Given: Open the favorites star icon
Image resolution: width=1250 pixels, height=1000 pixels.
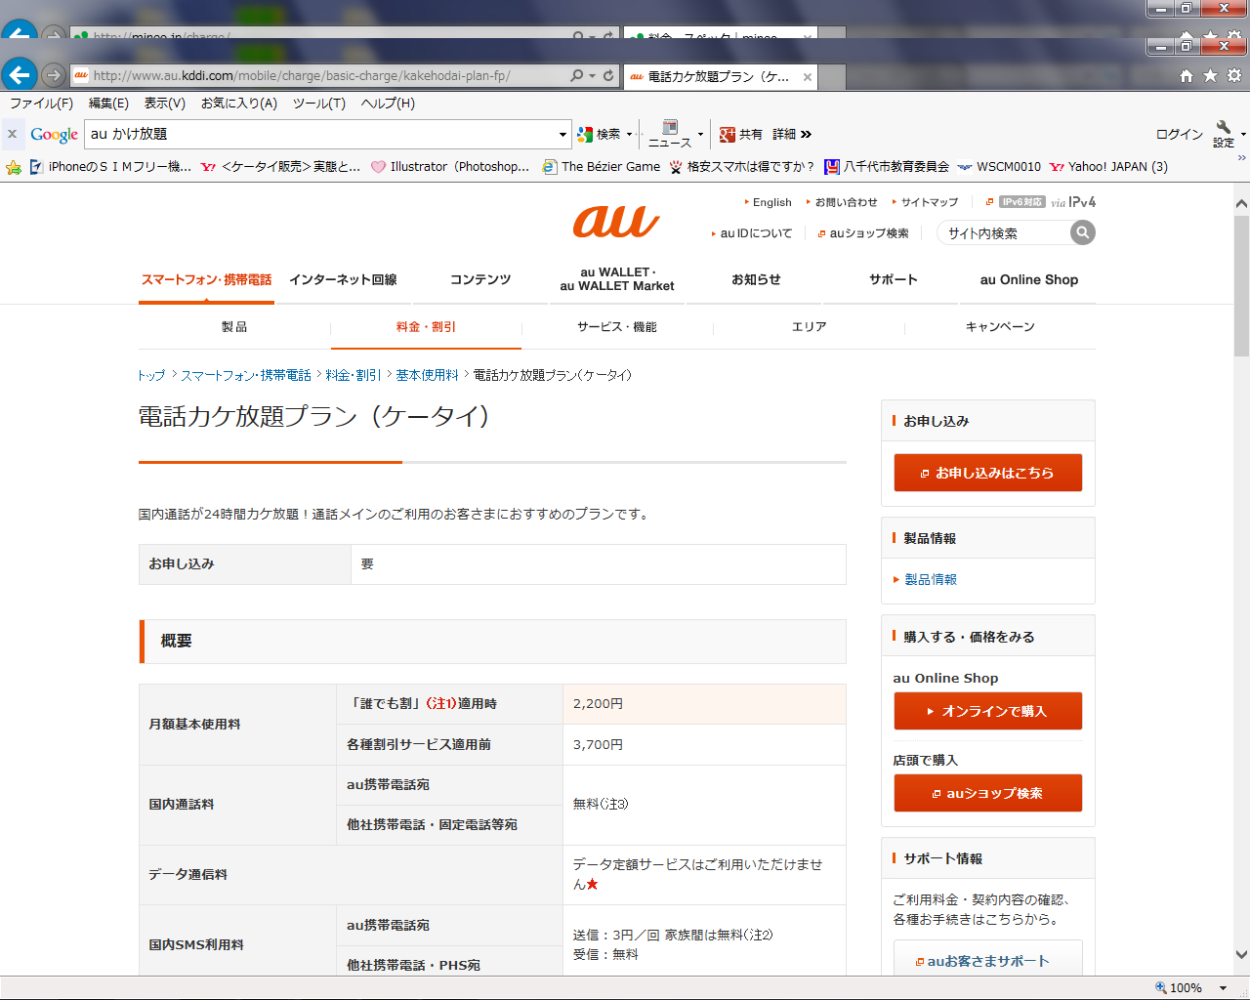Looking at the screenshot, I should click(1210, 75).
